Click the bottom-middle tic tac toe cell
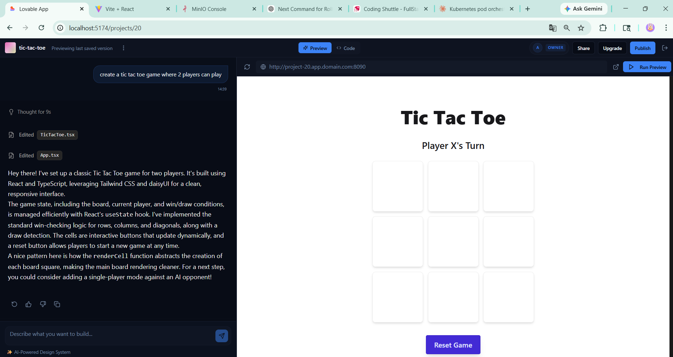The height and width of the screenshot is (357, 673). (453, 297)
